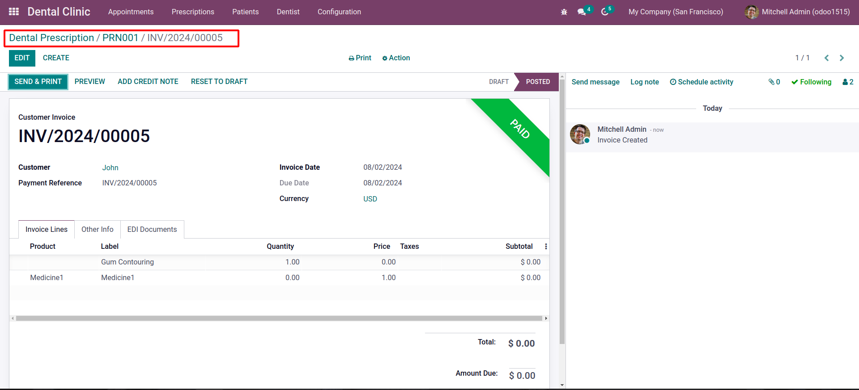
Task: Click Send message in chatter
Action: tap(595, 82)
